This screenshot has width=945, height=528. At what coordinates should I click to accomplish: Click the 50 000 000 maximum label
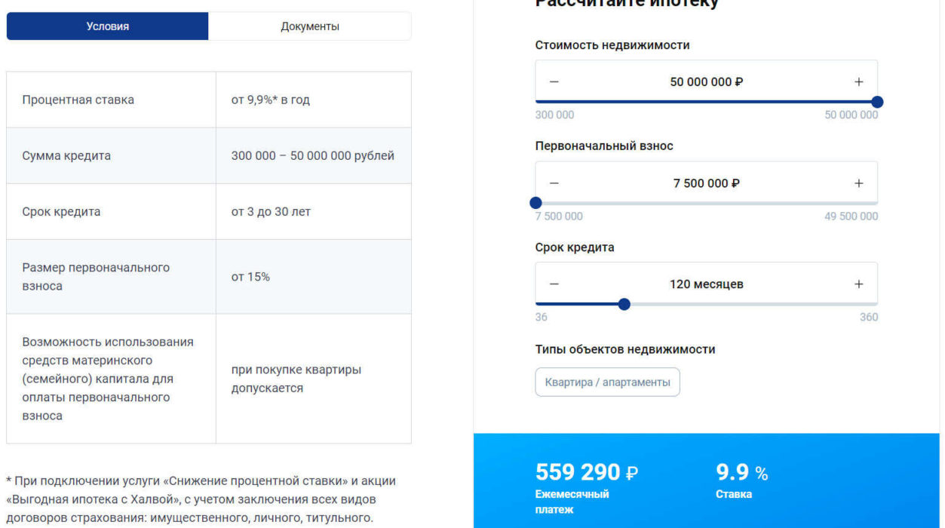click(x=852, y=115)
